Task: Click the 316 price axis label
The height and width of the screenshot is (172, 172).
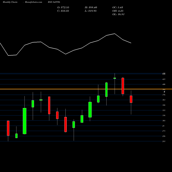Action: (164, 116)
